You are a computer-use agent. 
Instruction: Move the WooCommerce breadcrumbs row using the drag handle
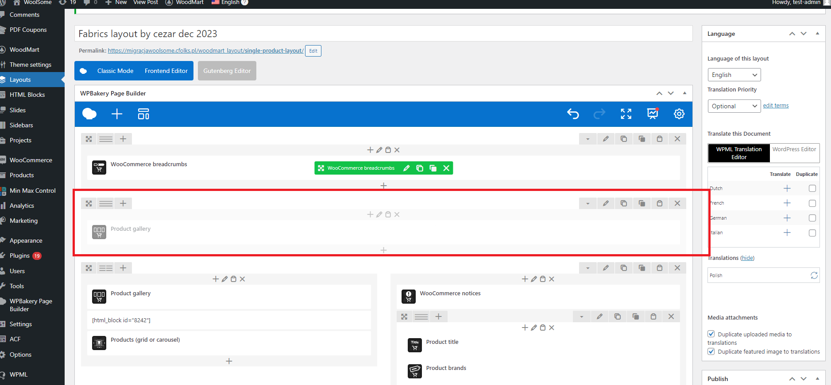click(x=89, y=139)
